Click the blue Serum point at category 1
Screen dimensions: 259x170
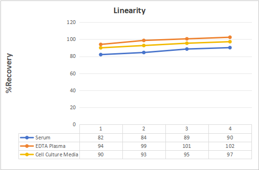pyautogui.click(x=101, y=55)
